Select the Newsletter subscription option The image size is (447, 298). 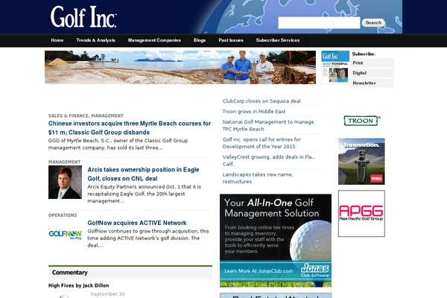(x=372, y=83)
